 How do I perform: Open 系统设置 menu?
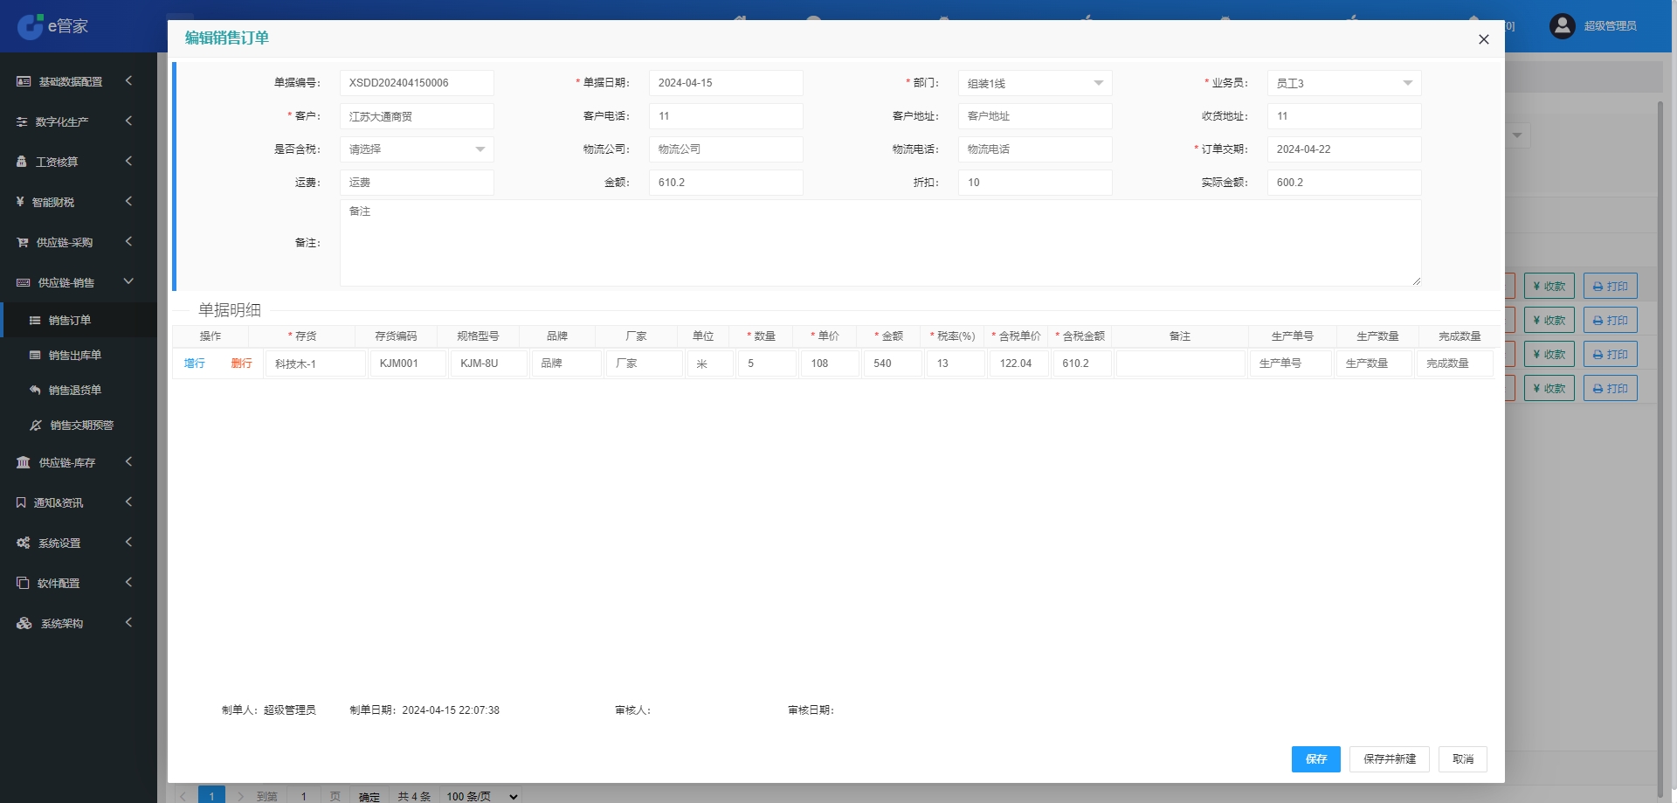pyautogui.click(x=79, y=543)
